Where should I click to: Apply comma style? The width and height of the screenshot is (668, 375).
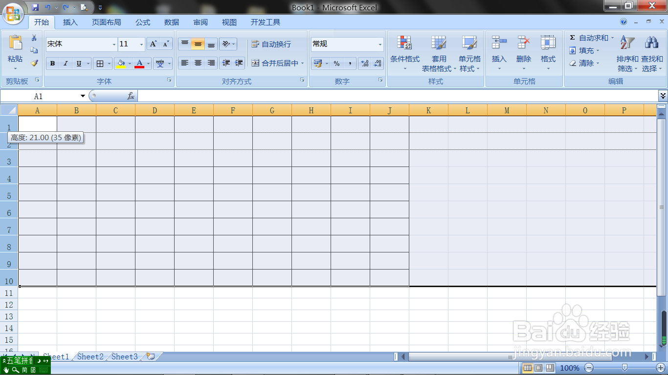coord(350,63)
